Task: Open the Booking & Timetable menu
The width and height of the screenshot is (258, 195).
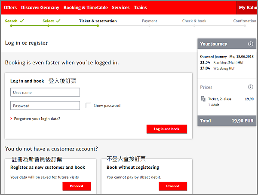Action: (86, 8)
